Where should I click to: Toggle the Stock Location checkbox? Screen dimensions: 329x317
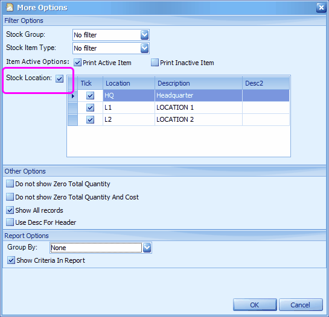(60, 78)
